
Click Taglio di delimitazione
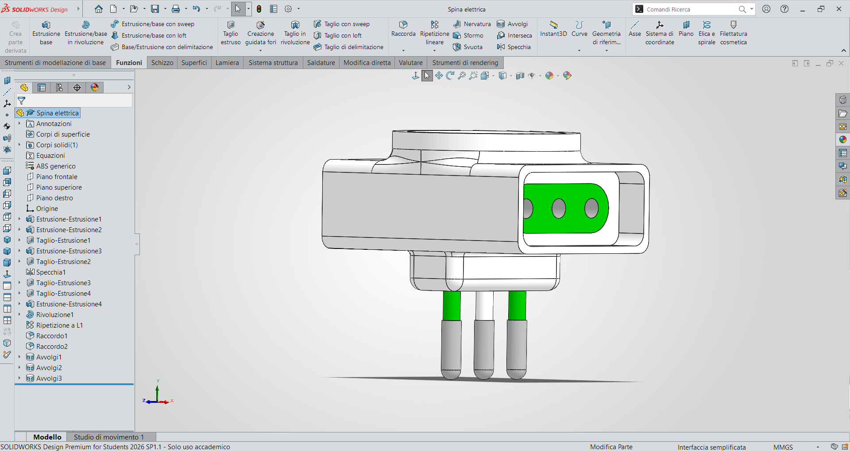(348, 47)
